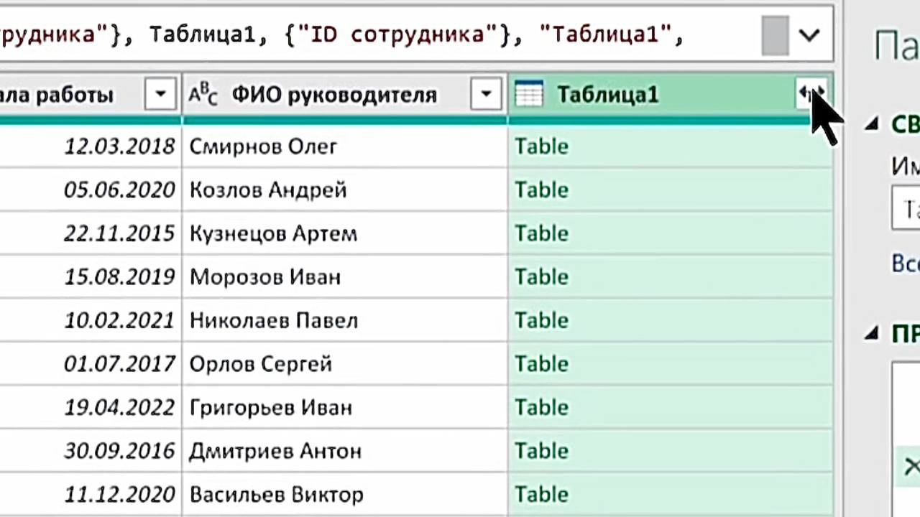Click the query name input field

907,209
